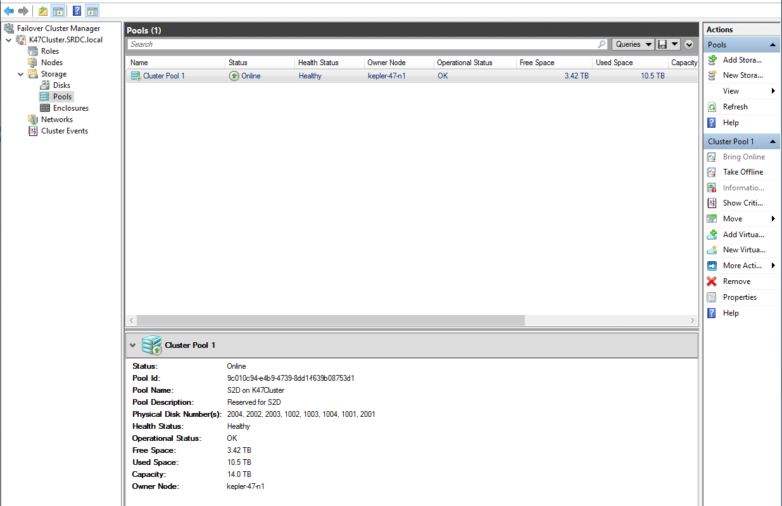The height and width of the screenshot is (506, 782).
Task: Sort by the Operational Status column header
Action: [475, 63]
